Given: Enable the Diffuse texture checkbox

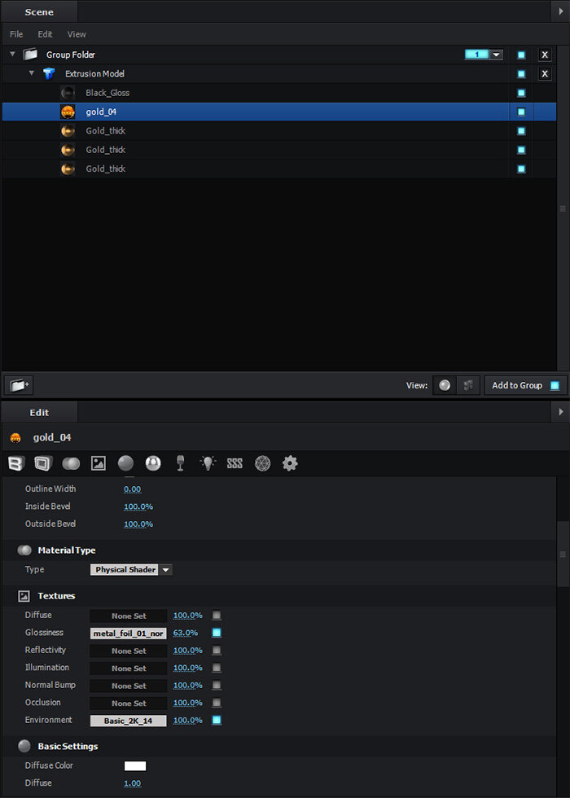Looking at the screenshot, I should click(x=217, y=616).
